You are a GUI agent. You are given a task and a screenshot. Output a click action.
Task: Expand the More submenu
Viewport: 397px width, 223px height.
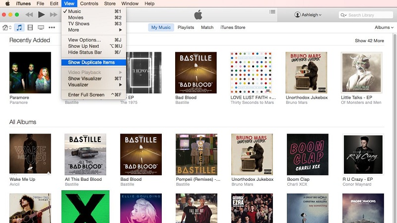click(x=94, y=30)
